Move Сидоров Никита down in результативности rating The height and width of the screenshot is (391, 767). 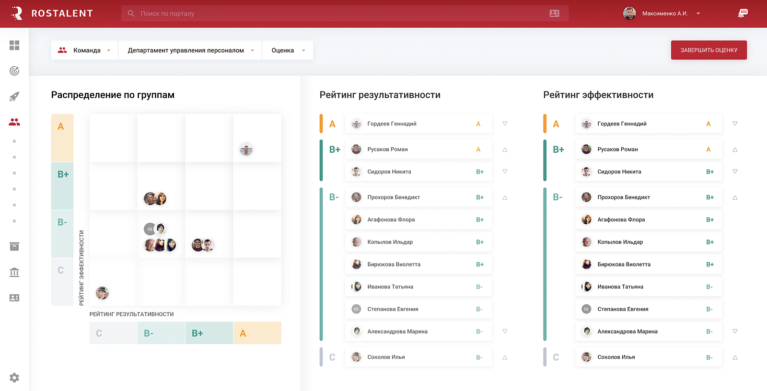[505, 172]
